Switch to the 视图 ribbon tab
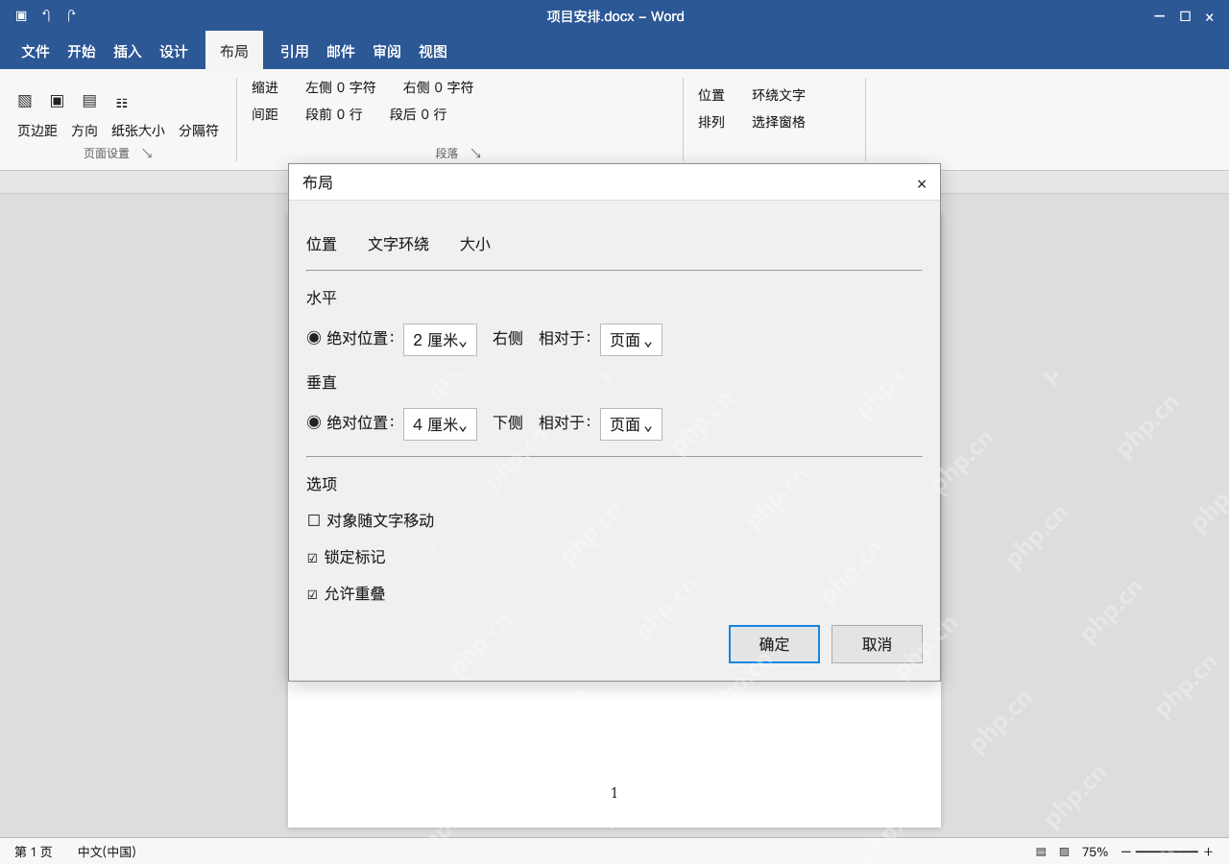 433,52
